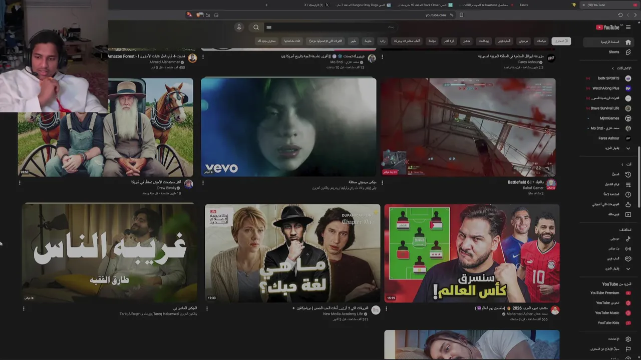Switch to the X home tab

[316, 5]
